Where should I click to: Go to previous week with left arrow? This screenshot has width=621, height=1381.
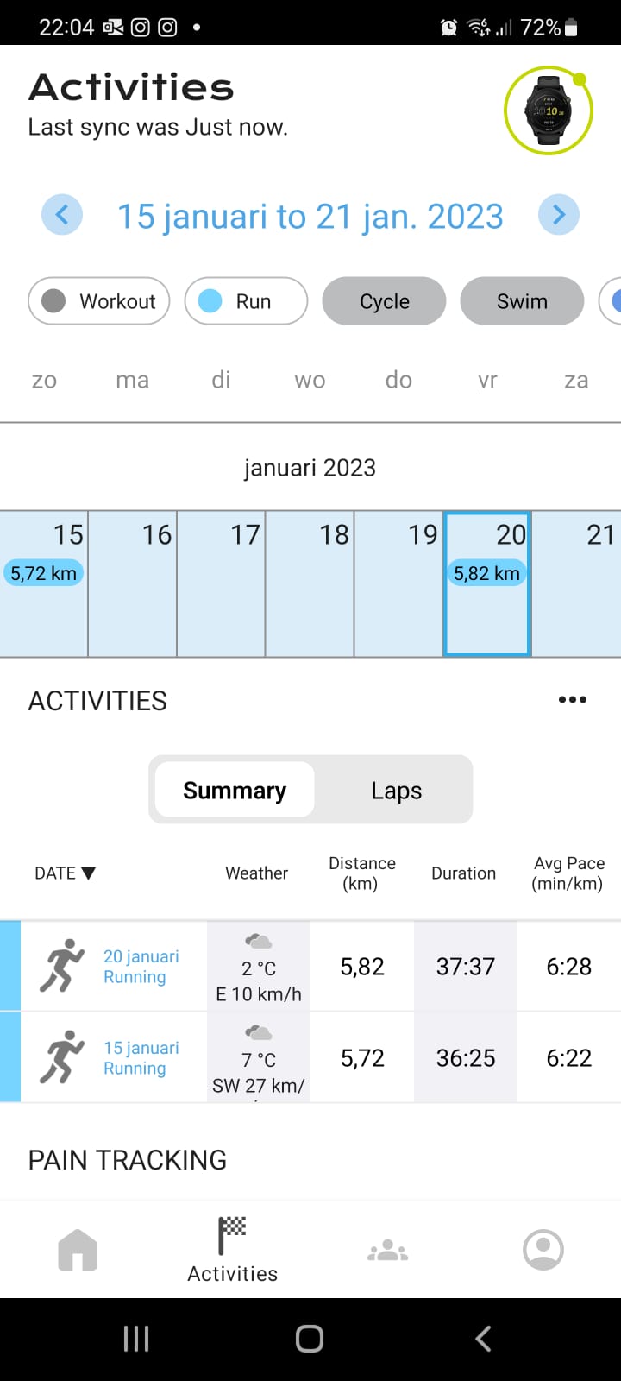[x=62, y=214]
